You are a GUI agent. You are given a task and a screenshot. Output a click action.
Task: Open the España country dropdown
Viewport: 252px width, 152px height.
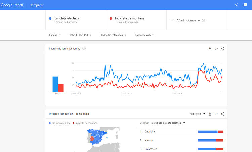[55, 35]
